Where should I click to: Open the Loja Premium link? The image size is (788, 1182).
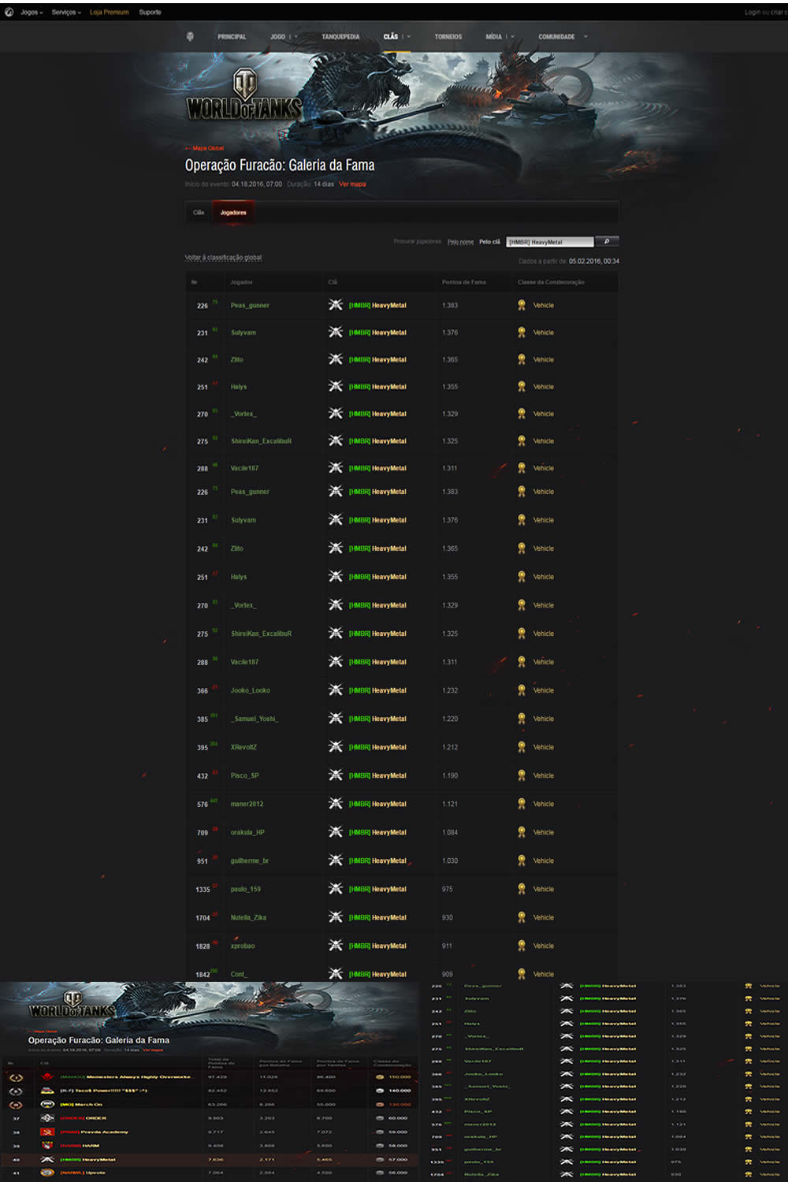(x=109, y=13)
